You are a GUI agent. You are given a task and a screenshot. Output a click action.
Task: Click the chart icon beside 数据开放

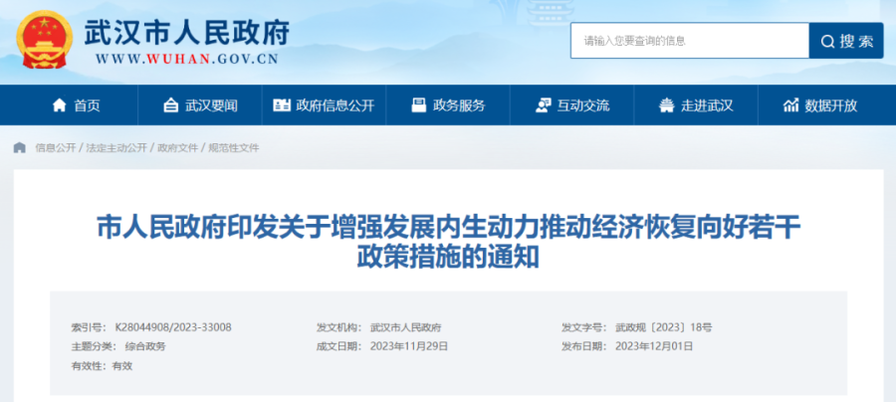tap(790, 105)
